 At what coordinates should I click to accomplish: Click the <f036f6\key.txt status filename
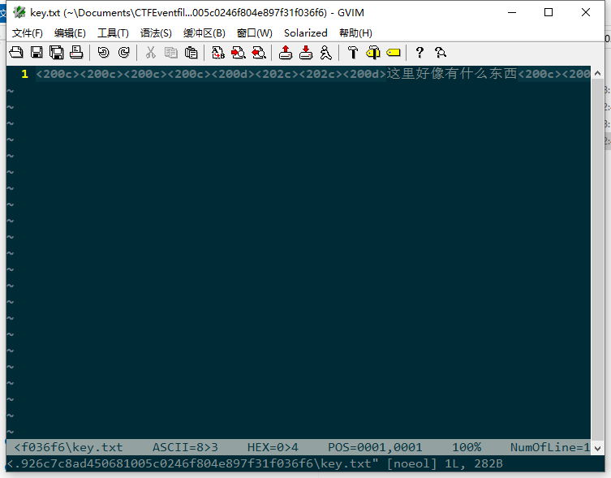(68, 447)
